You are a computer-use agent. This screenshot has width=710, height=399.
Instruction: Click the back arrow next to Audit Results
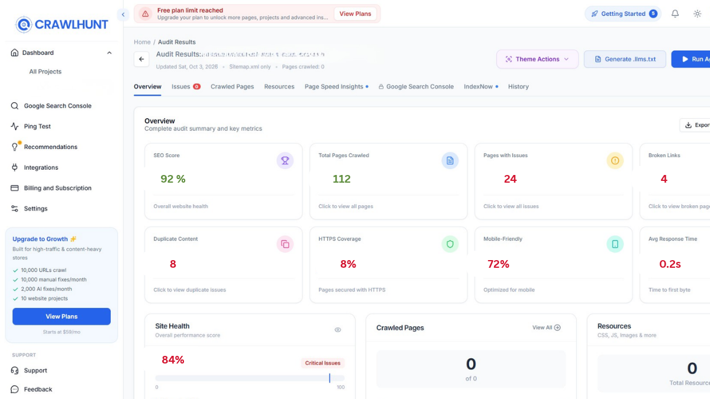[141, 59]
